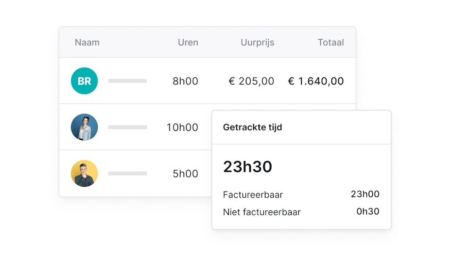The height and width of the screenshot is (257, 451).
Task: Click the 23h30 tracked time total
Action: click(x=247, y=167)
